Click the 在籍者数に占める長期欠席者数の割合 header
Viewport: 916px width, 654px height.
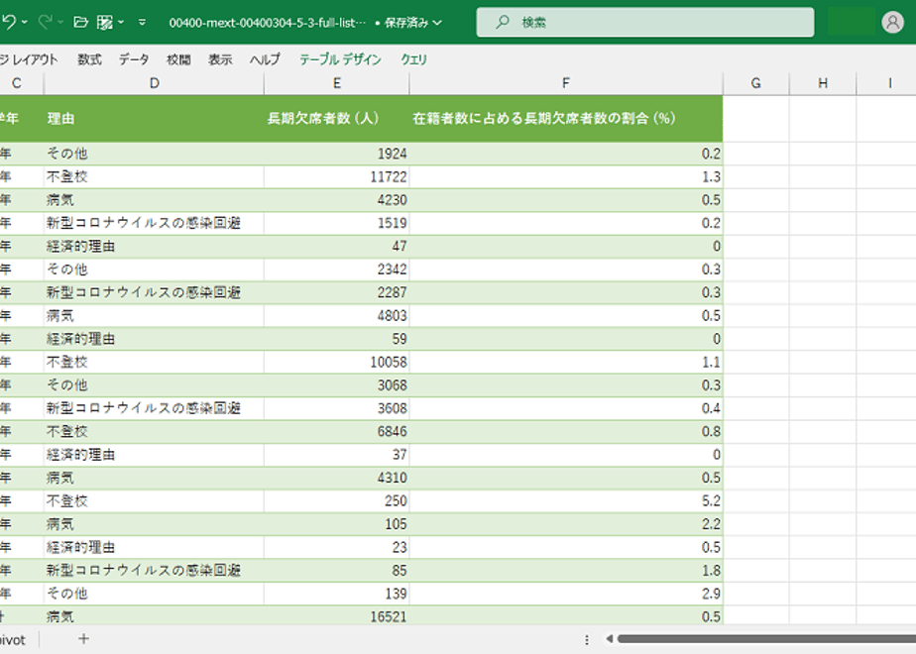coord(565,119)
